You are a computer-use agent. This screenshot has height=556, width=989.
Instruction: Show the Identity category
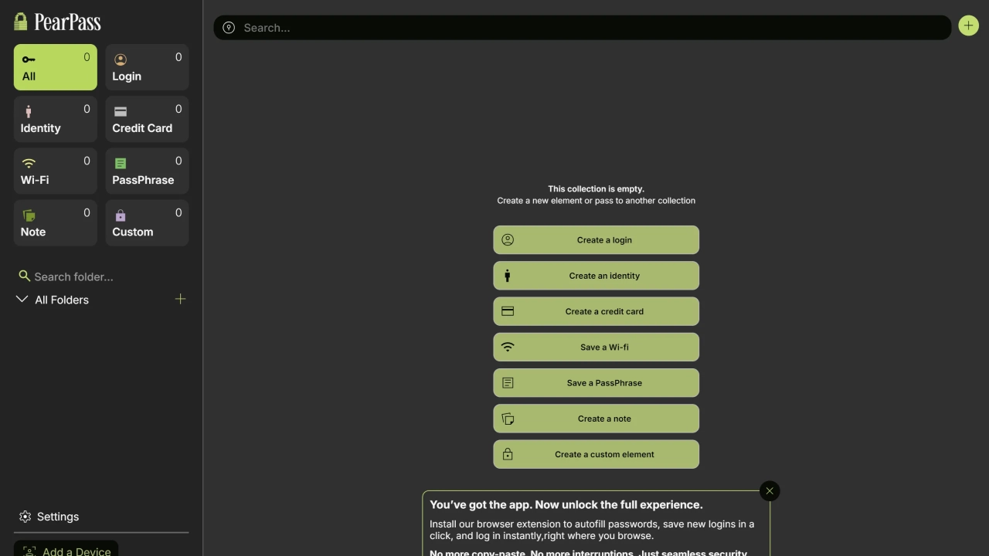(x=55, y=119)
